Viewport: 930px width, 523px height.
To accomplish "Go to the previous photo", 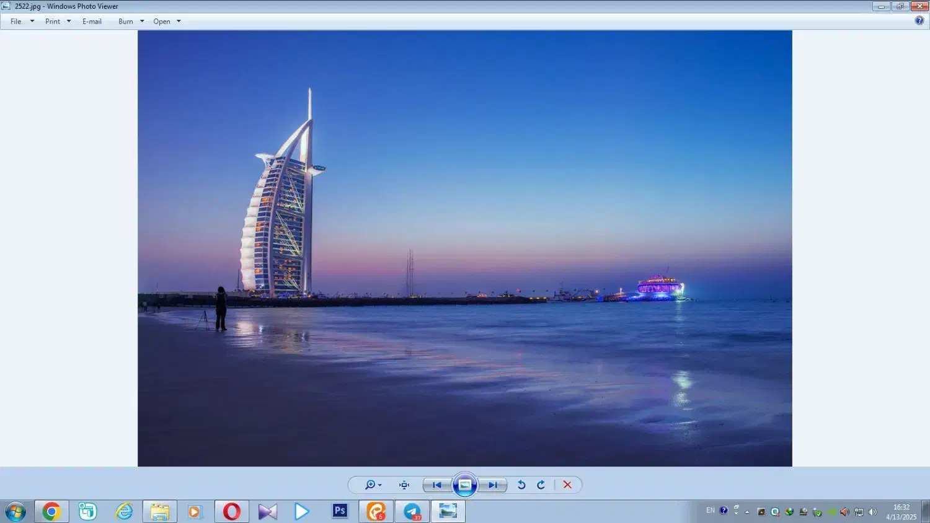I will tap(437, 485).
